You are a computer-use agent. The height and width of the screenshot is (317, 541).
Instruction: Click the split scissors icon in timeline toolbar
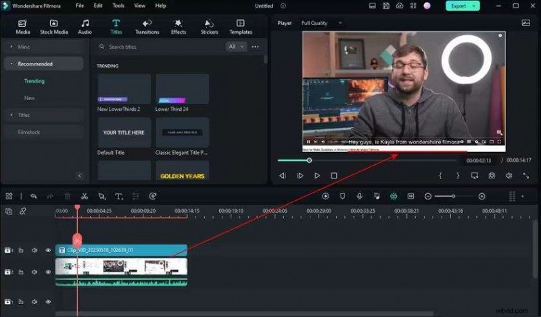(84, 196)
